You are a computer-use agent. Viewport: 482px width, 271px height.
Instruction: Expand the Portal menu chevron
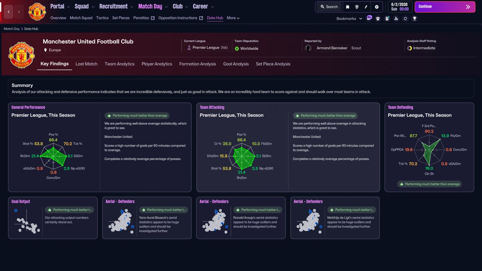[68, 7]
